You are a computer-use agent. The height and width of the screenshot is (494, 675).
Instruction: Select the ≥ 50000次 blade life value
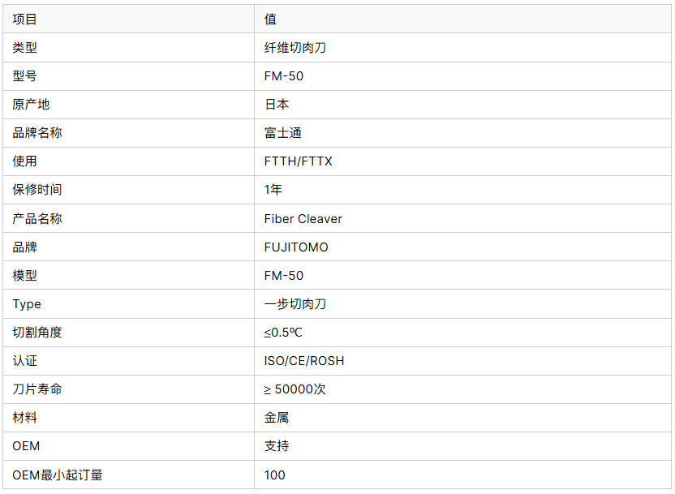point(295,389)
